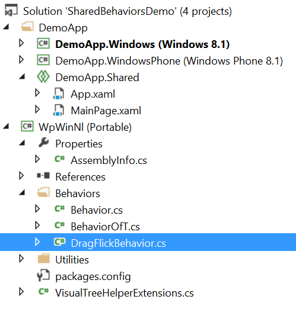
Task: Collapse the Behaviors folder
Action: click(22, 192)
